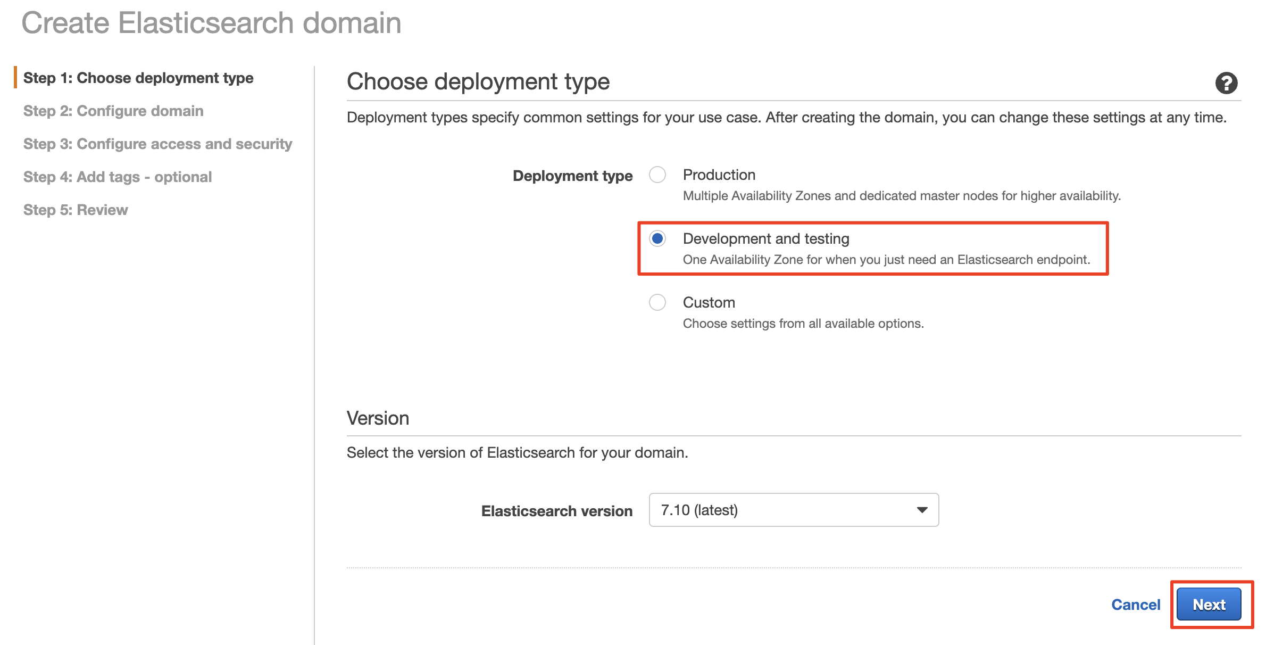Click the help question mark icon
The width and height of the screenshot is (1266, 645).
coord(1226,83)
